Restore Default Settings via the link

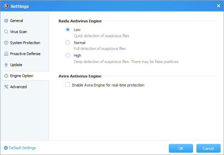click(22, 148)
